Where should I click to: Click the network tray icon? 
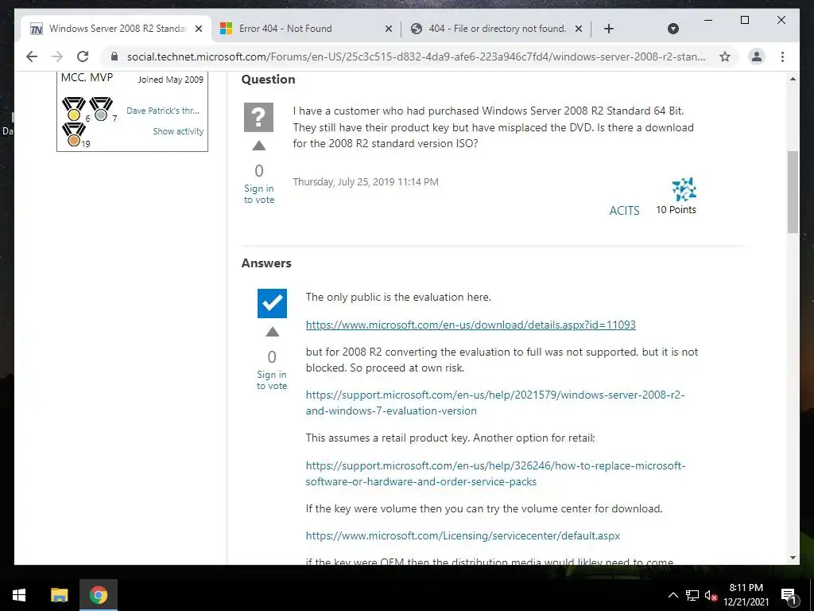click(x=692, y=595)
